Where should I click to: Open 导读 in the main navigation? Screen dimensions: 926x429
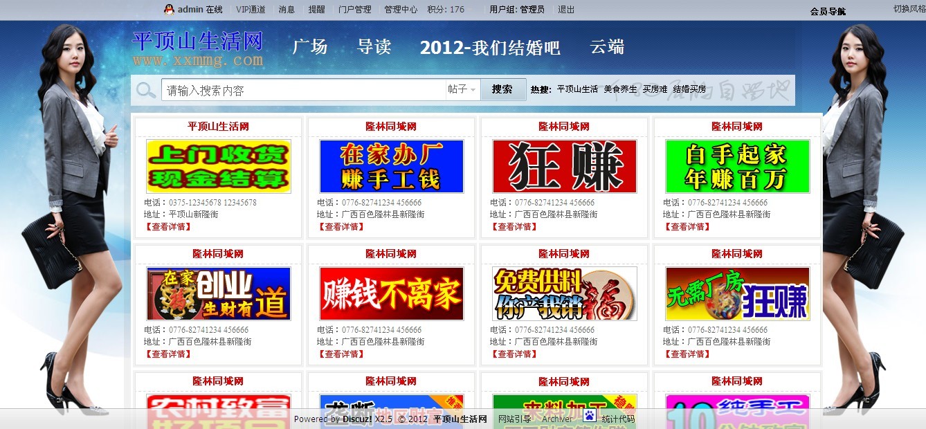click(374, 47)
